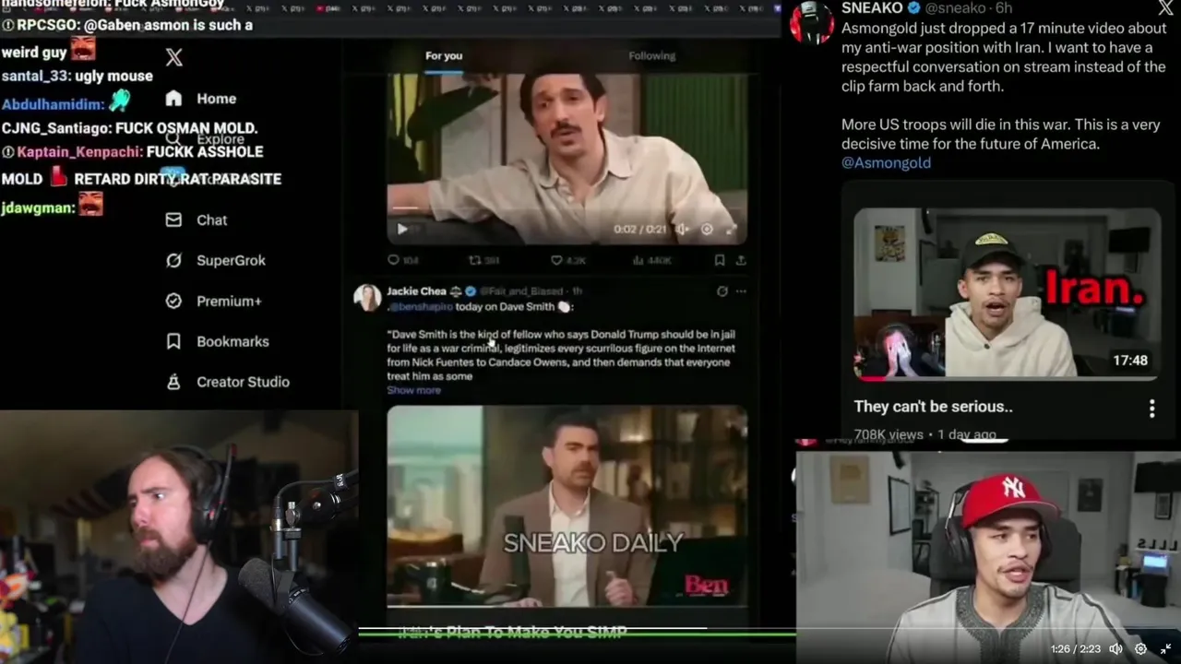Open the They can't be serious.. title

click(x=933, y=407)
